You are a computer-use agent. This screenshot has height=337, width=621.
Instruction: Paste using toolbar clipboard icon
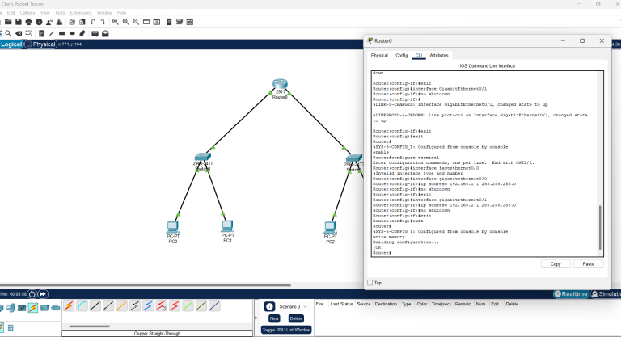(x=82, y=22)
